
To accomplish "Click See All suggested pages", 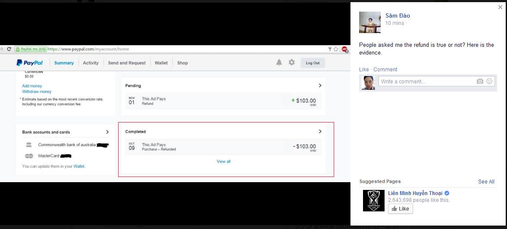I will [486, 182].
